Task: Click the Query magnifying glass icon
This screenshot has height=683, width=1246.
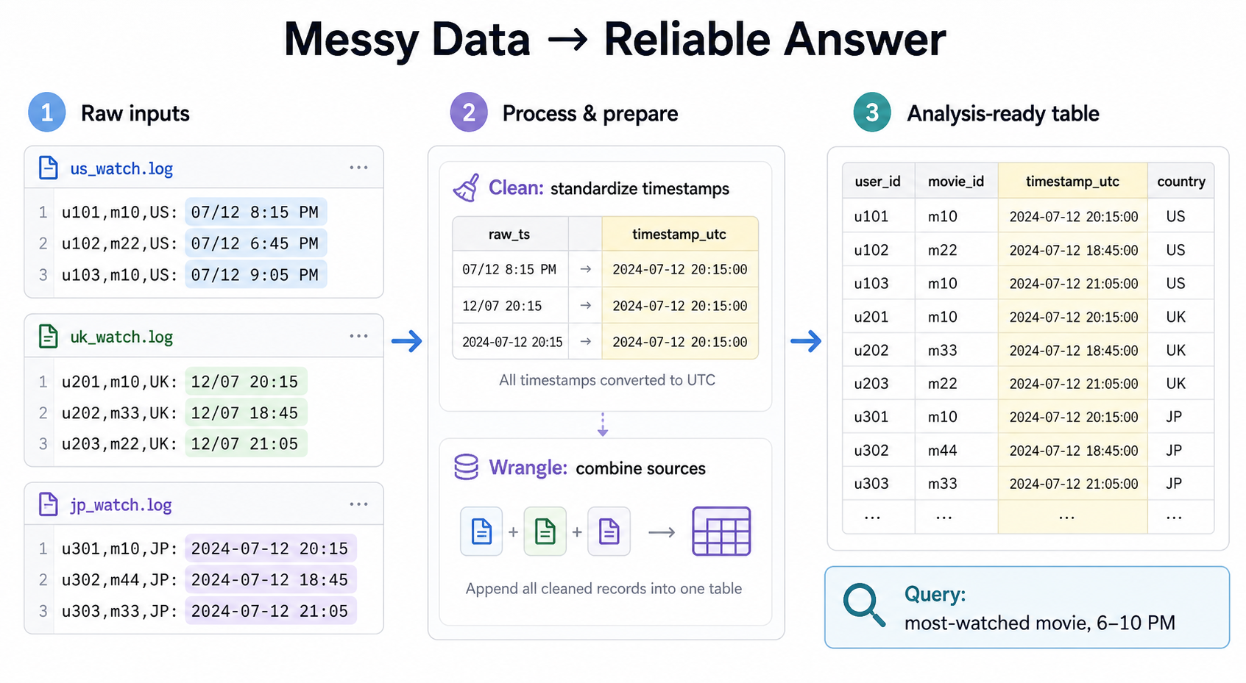Action: click(864, 605)
